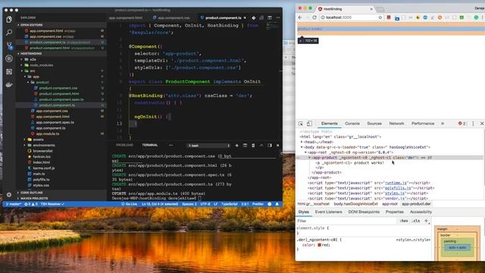The height and width of the screenshot is (273, 485).
Task: Open the Manage gear at activity bar bottom
Action: coord(9,195)
